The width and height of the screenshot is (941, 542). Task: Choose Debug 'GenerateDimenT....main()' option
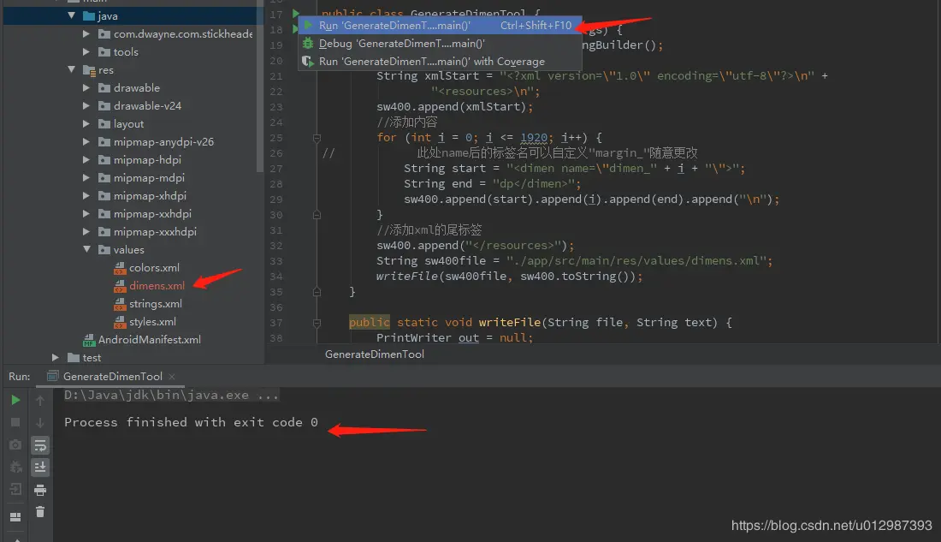[x=440, y=44]
